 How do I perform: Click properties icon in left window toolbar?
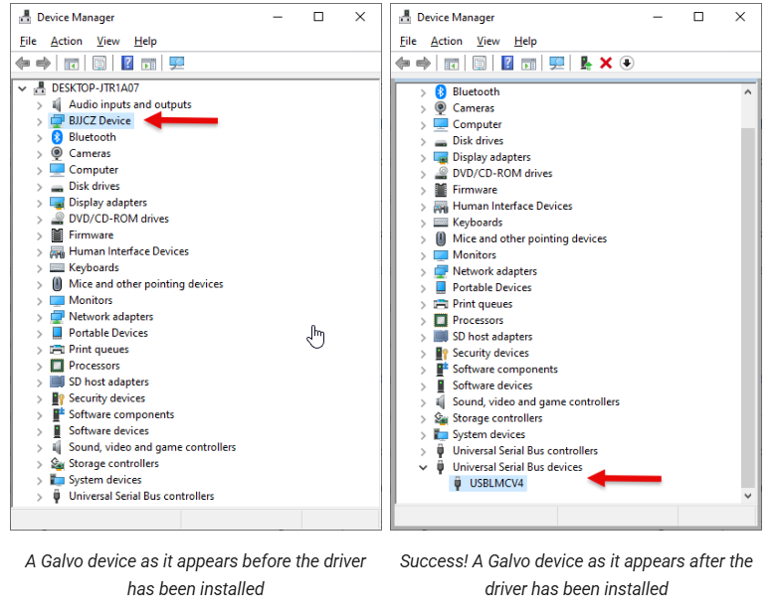pos(99,63)
